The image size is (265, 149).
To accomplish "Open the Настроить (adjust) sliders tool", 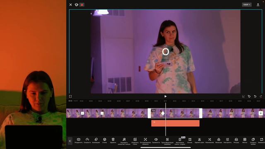I will click(227, 141).
